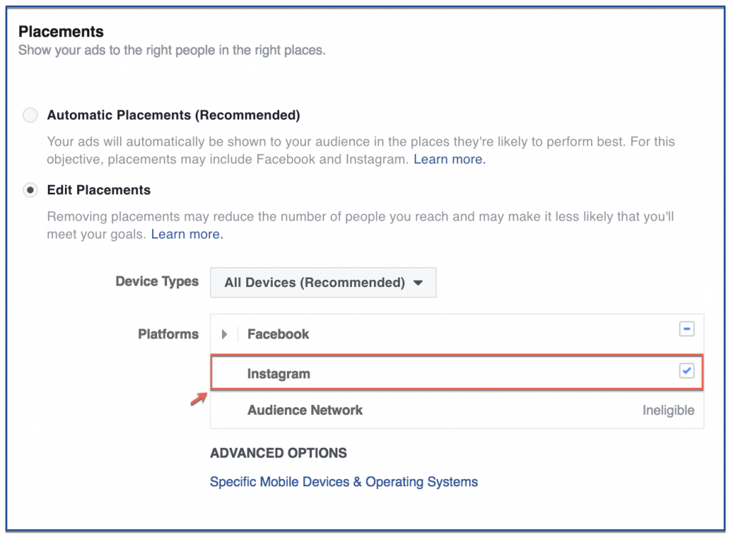Image resolution: width=731 pixels, height=537 pixels.
Task: Click the Automatic Placements (Recommended) label
Action: pos(173,115)
